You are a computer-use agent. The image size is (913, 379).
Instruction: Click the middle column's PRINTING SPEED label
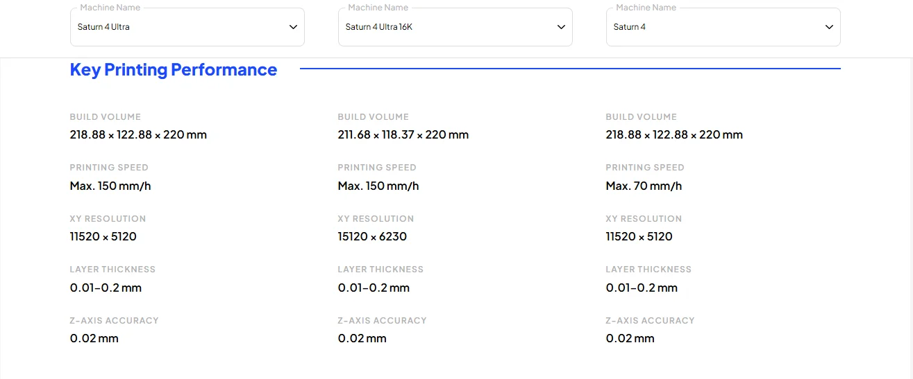(377, 168)
